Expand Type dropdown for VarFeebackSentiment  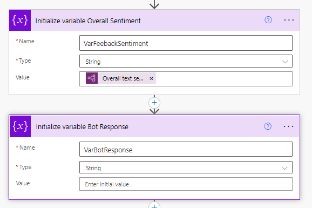point(186,61)
